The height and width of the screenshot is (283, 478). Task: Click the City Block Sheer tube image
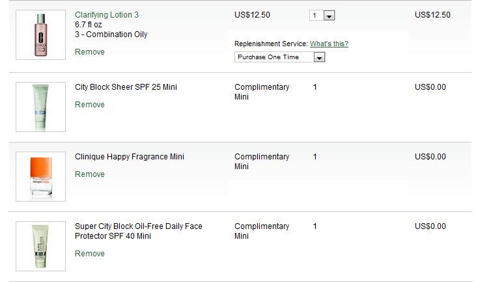click(40, 107)
